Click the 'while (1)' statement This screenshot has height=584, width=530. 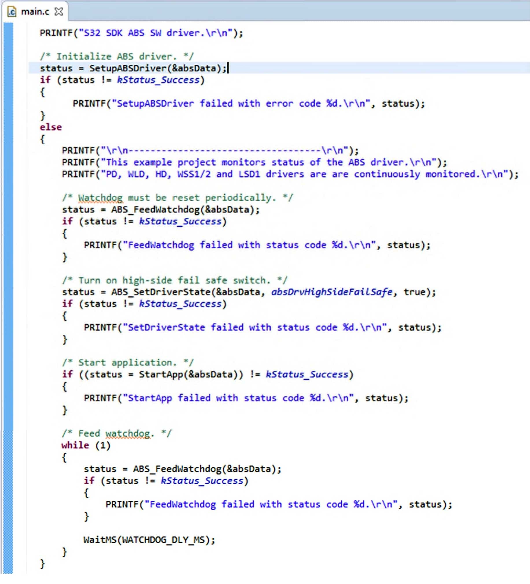click(86, 445)
